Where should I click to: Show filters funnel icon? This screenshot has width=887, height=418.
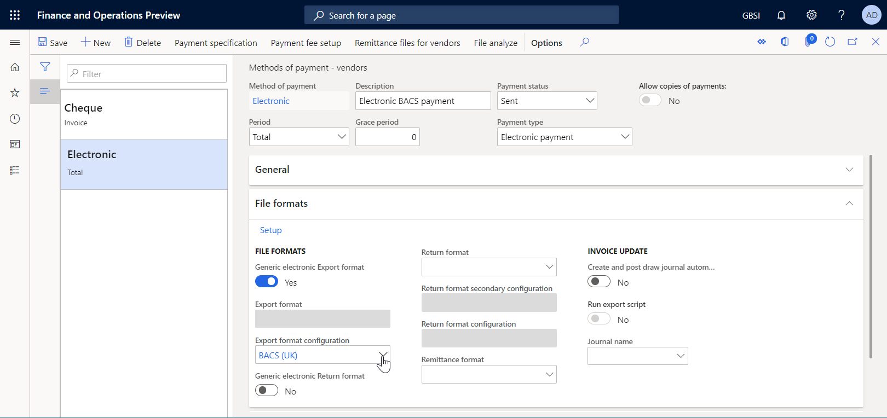[x=45, y=67]
